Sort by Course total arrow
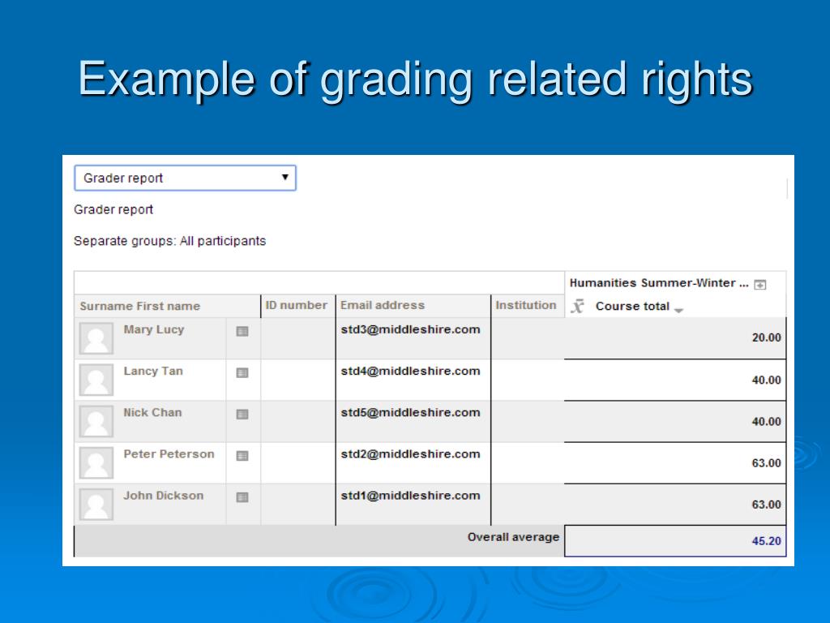Image resolution: width=830 pixels, height=623 pixels. coord(679,311)
